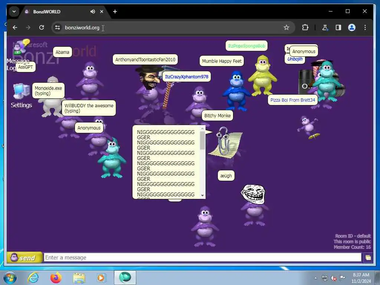Select the æügh name tag
The image size is (380, 285).
[x=226, y=176]
